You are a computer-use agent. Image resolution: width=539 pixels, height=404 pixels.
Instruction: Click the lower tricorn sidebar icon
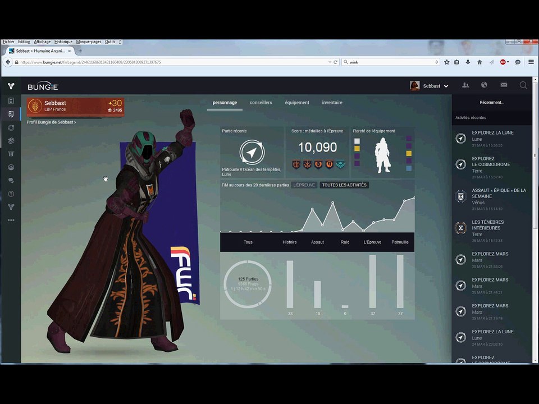pos(11,207)
